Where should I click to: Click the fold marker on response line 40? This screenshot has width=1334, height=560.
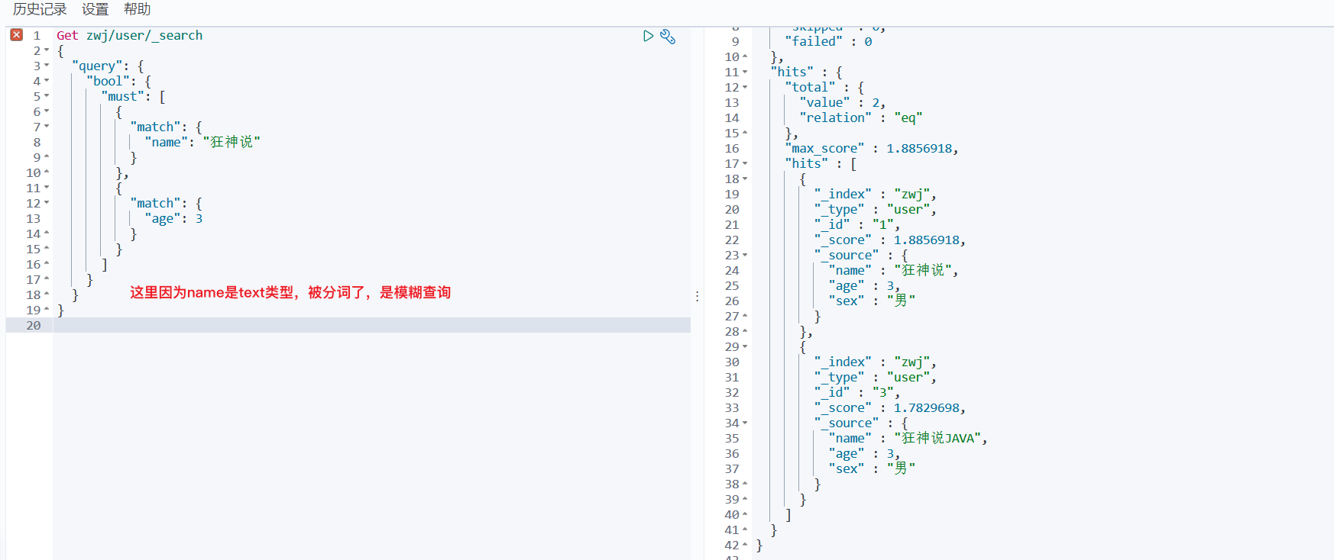[745, 514]
